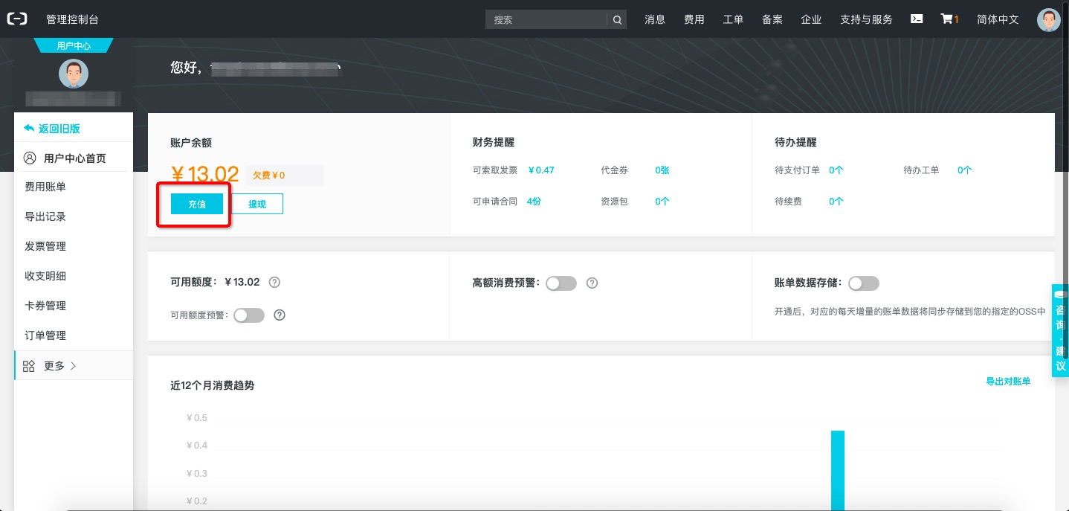Toggle the 高额消费预警 switch
Viewport: 1069px width, 511px height.
(561, 283)
